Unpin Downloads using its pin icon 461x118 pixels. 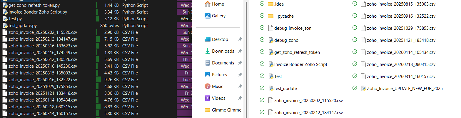click(240, 51)
